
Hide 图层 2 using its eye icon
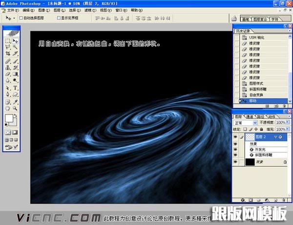(235, 137)
